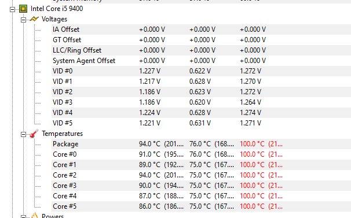
Task: Select the VID #0 voltage row
Action: pos(201,71)
